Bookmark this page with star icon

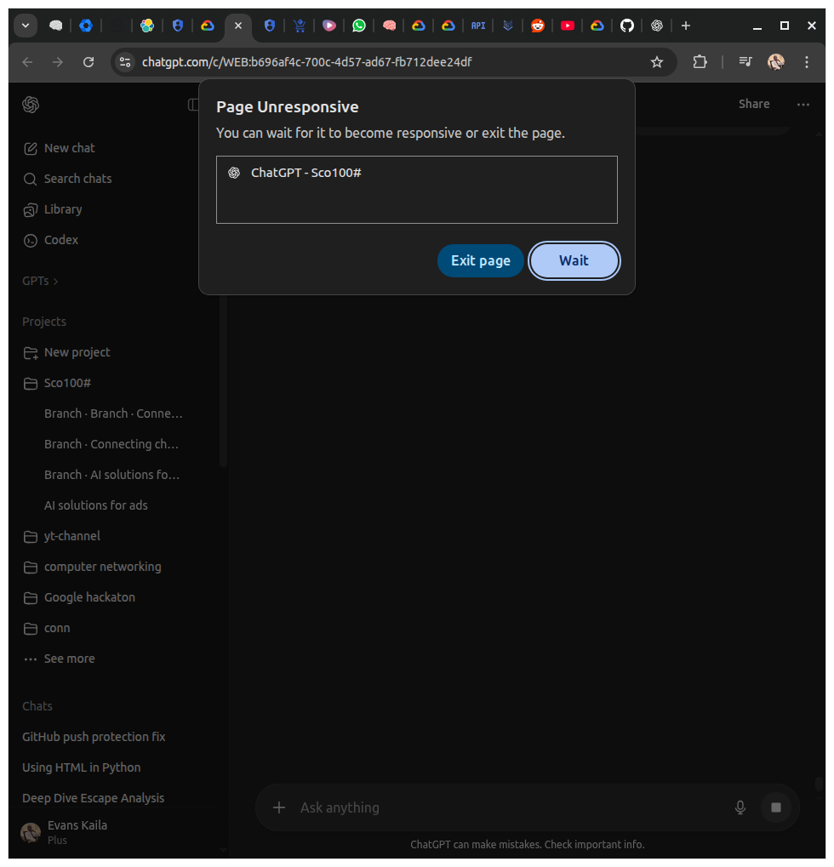click(x=656, y=62)
